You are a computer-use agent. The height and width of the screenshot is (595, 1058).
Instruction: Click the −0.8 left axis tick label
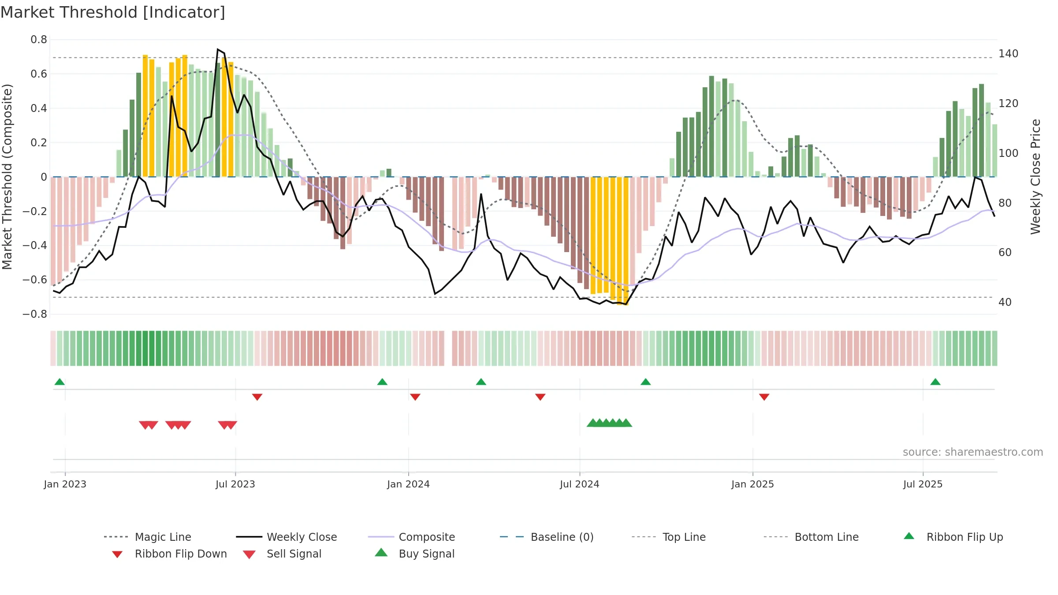click(x=35, y=314)
